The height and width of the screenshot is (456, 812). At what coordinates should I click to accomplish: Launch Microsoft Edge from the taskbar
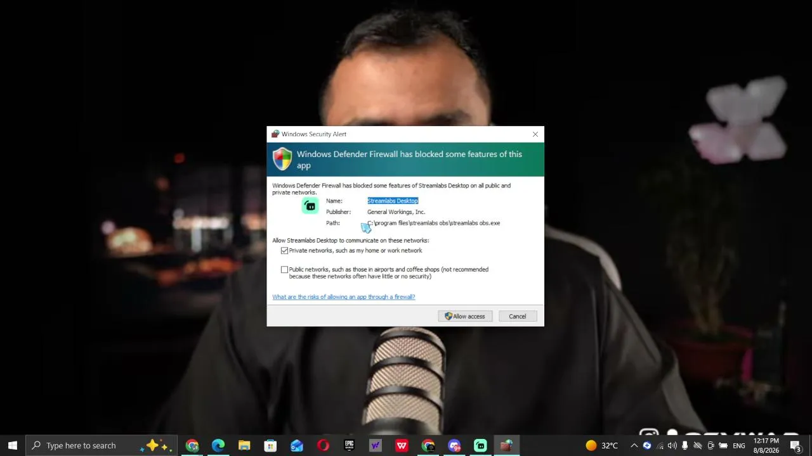[x=218, y=445]
